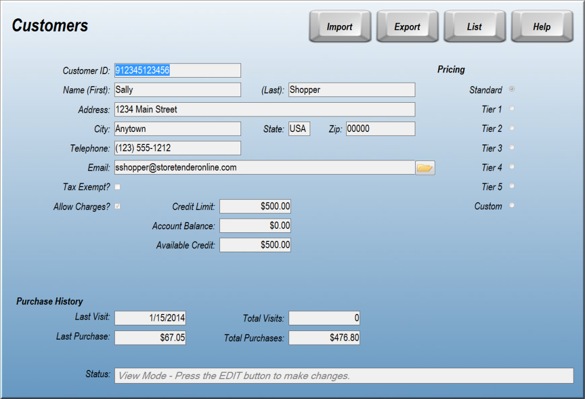This screenshot has width=585, height=399.
Task: Click the Import button
Action: pos(340,26)
